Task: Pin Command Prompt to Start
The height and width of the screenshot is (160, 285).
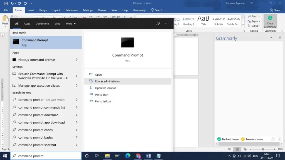Action: (127, 95)
